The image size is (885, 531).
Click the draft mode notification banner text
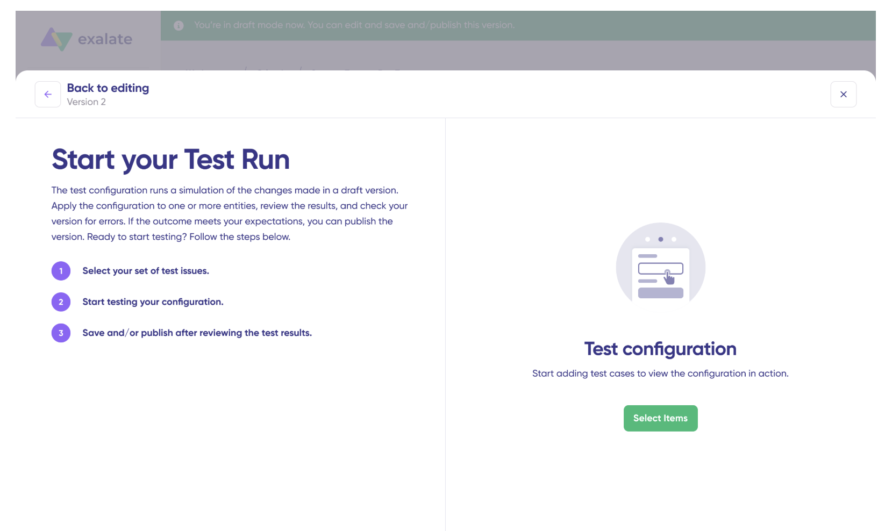[354, 25]
